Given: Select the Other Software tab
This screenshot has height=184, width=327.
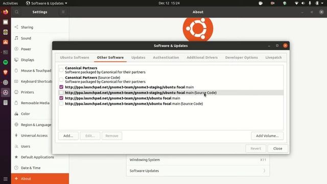Looking at the screenshot, I should point(110,57).
